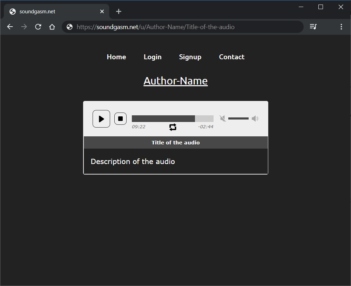
Task: Click the audio progress seek bar
Action: [173, 118]
